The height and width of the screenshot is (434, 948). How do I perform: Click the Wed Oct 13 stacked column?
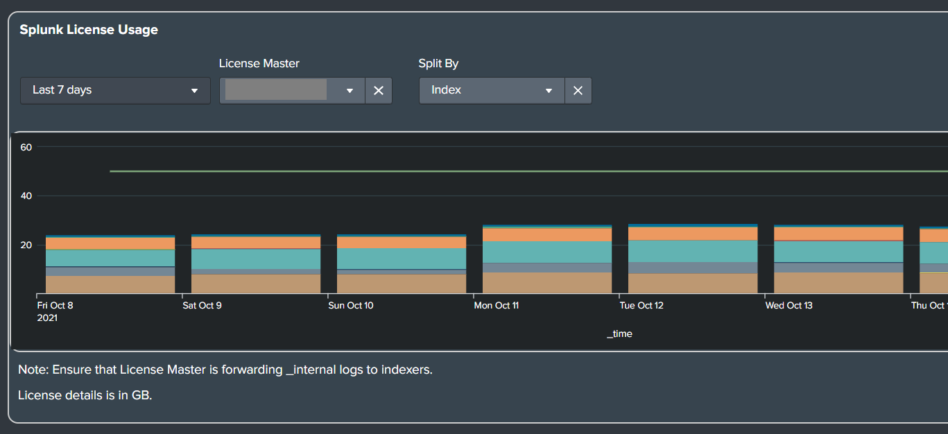point(838,260)
